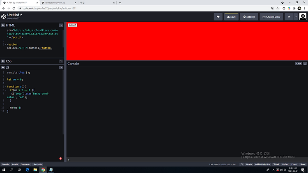
Task: Open Windows Start menu
Action: 4,170
